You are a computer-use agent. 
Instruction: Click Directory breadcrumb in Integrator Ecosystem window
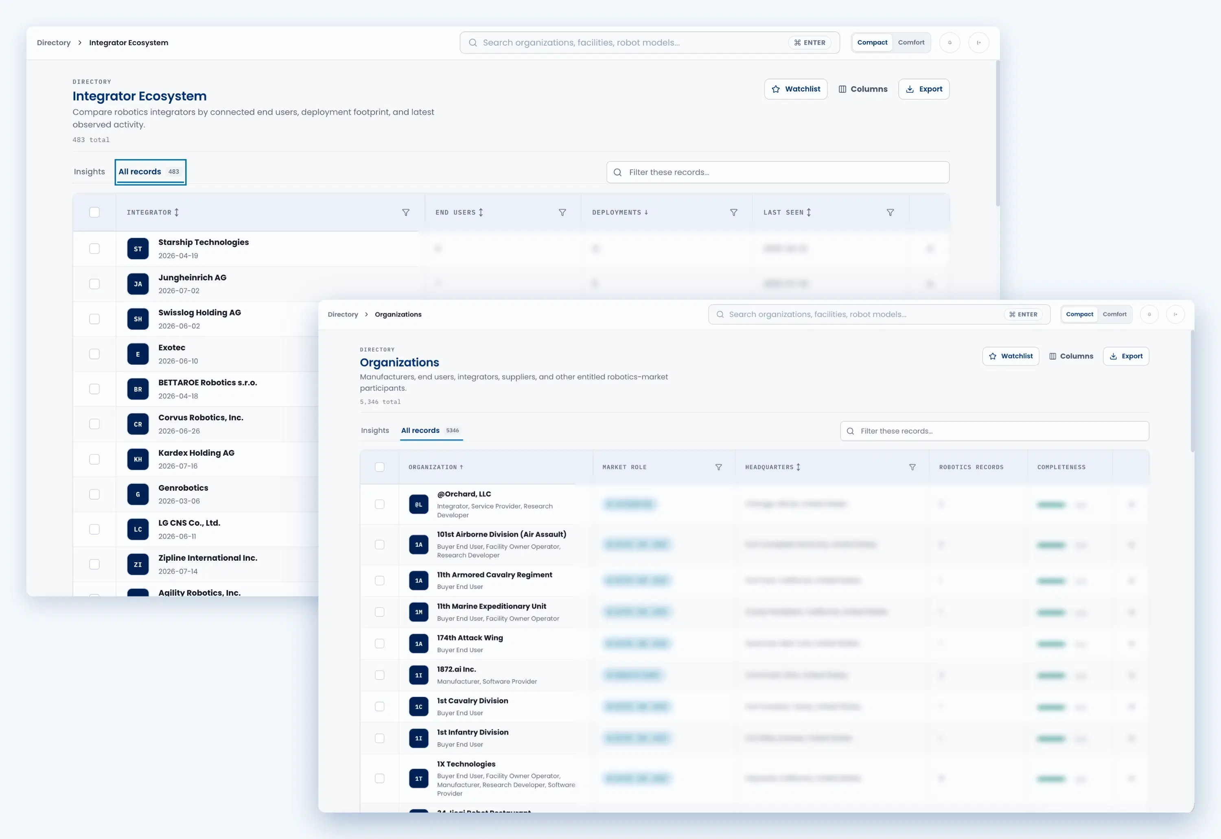coord(54,43)
